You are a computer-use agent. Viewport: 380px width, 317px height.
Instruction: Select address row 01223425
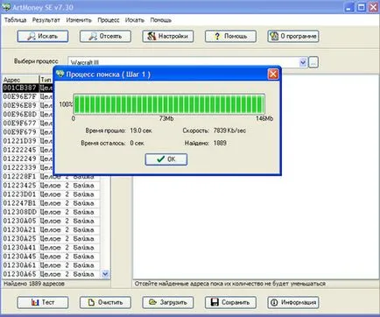click(51, 186)
